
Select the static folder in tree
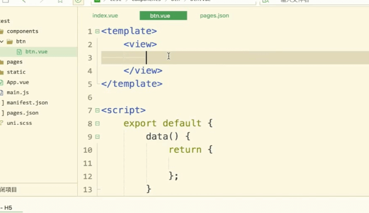[16, 72]
